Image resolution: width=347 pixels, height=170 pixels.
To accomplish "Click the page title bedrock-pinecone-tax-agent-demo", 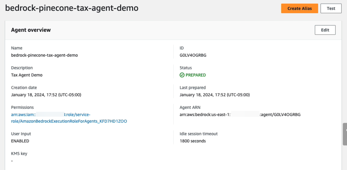I will 72,8.
